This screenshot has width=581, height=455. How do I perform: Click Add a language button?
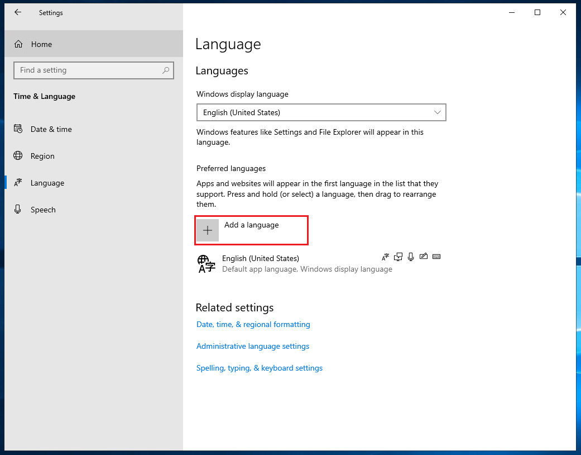252,230
